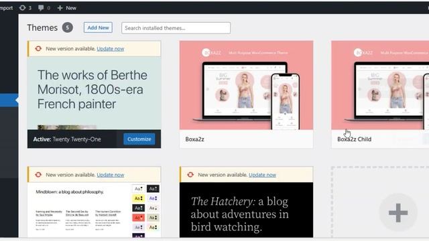
Task: Select the highlighted blue item in the sidebar
Action: [x=9, y=100]
